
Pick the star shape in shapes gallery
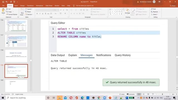pos(122,14)
